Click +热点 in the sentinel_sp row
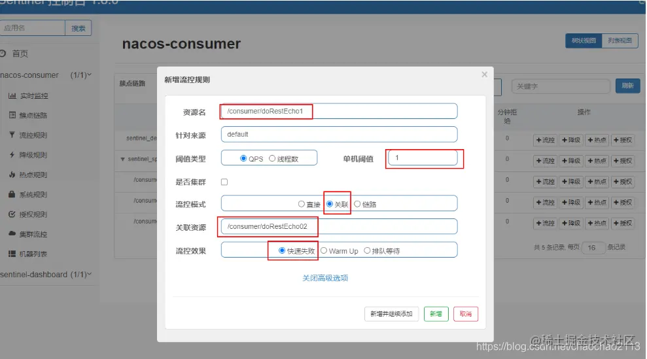 (597, 161)
